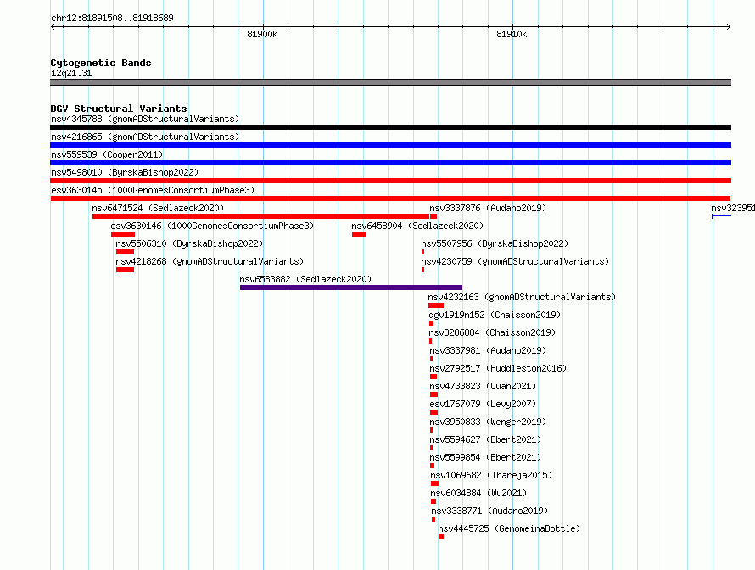Open the nsv4216865 gnomADStructuralVariants label
Viewport: 755px width, 570px height.
[x=145, y=137]
